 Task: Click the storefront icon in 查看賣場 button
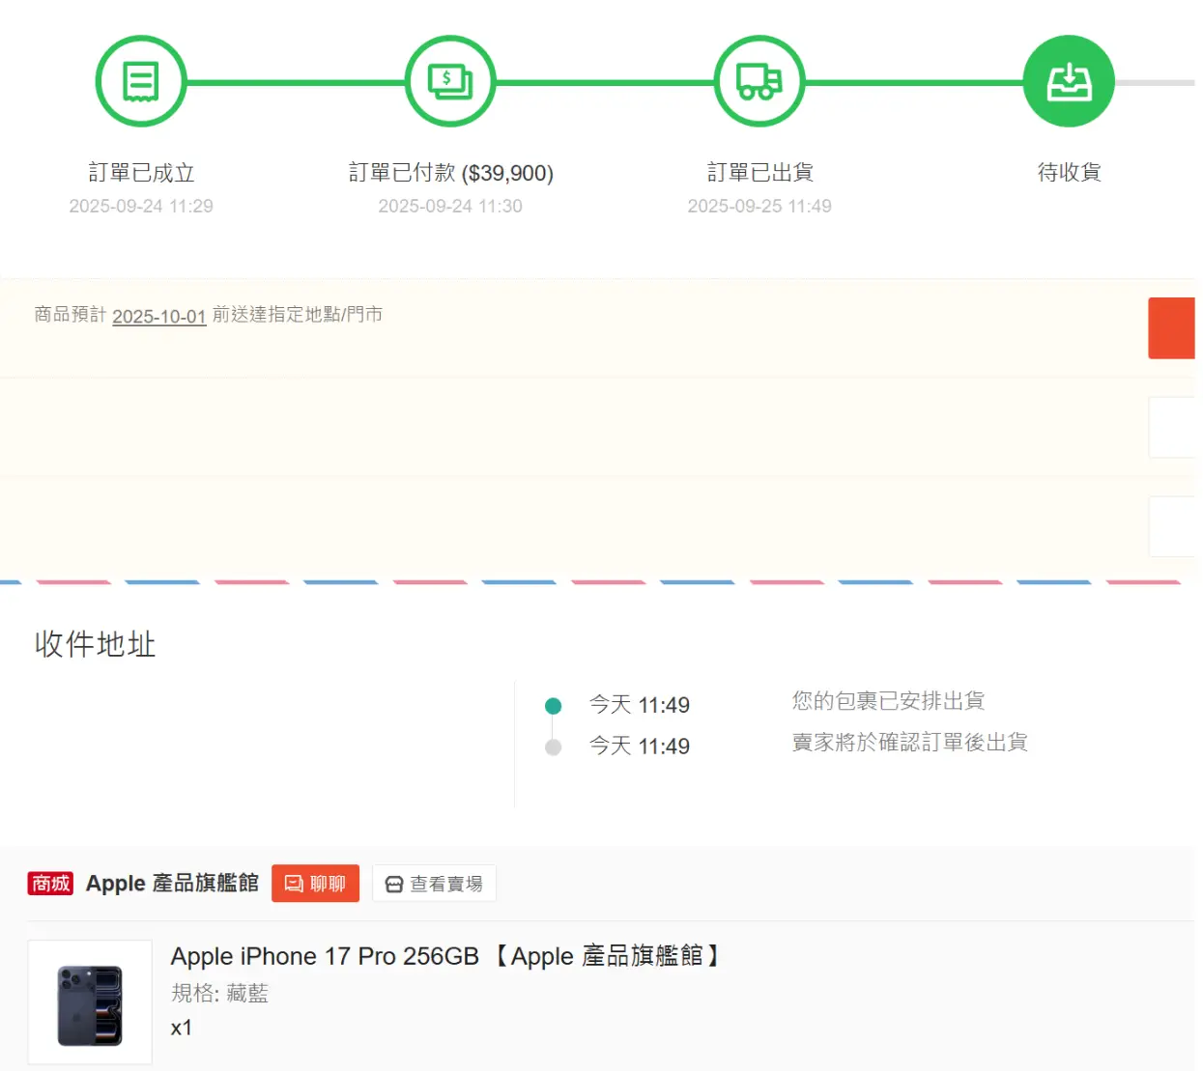click(x=394, y=885)
